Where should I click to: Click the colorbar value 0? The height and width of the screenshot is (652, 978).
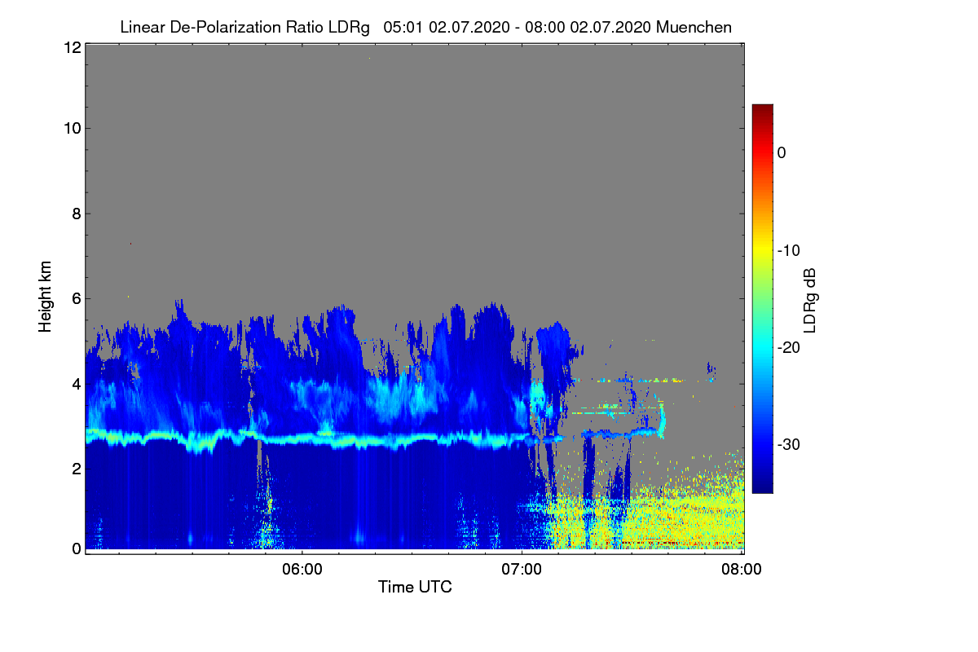[782, 153]
